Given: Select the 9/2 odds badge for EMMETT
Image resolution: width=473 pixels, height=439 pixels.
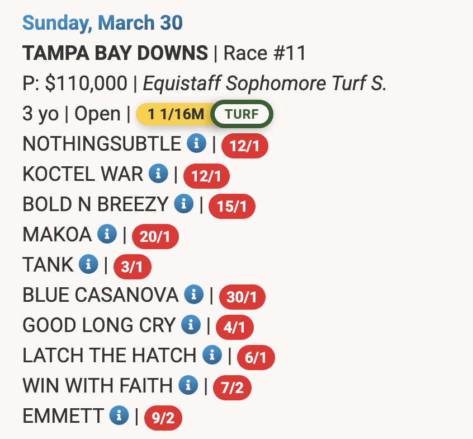Looking at the screenshot, I should click(163, 418).
